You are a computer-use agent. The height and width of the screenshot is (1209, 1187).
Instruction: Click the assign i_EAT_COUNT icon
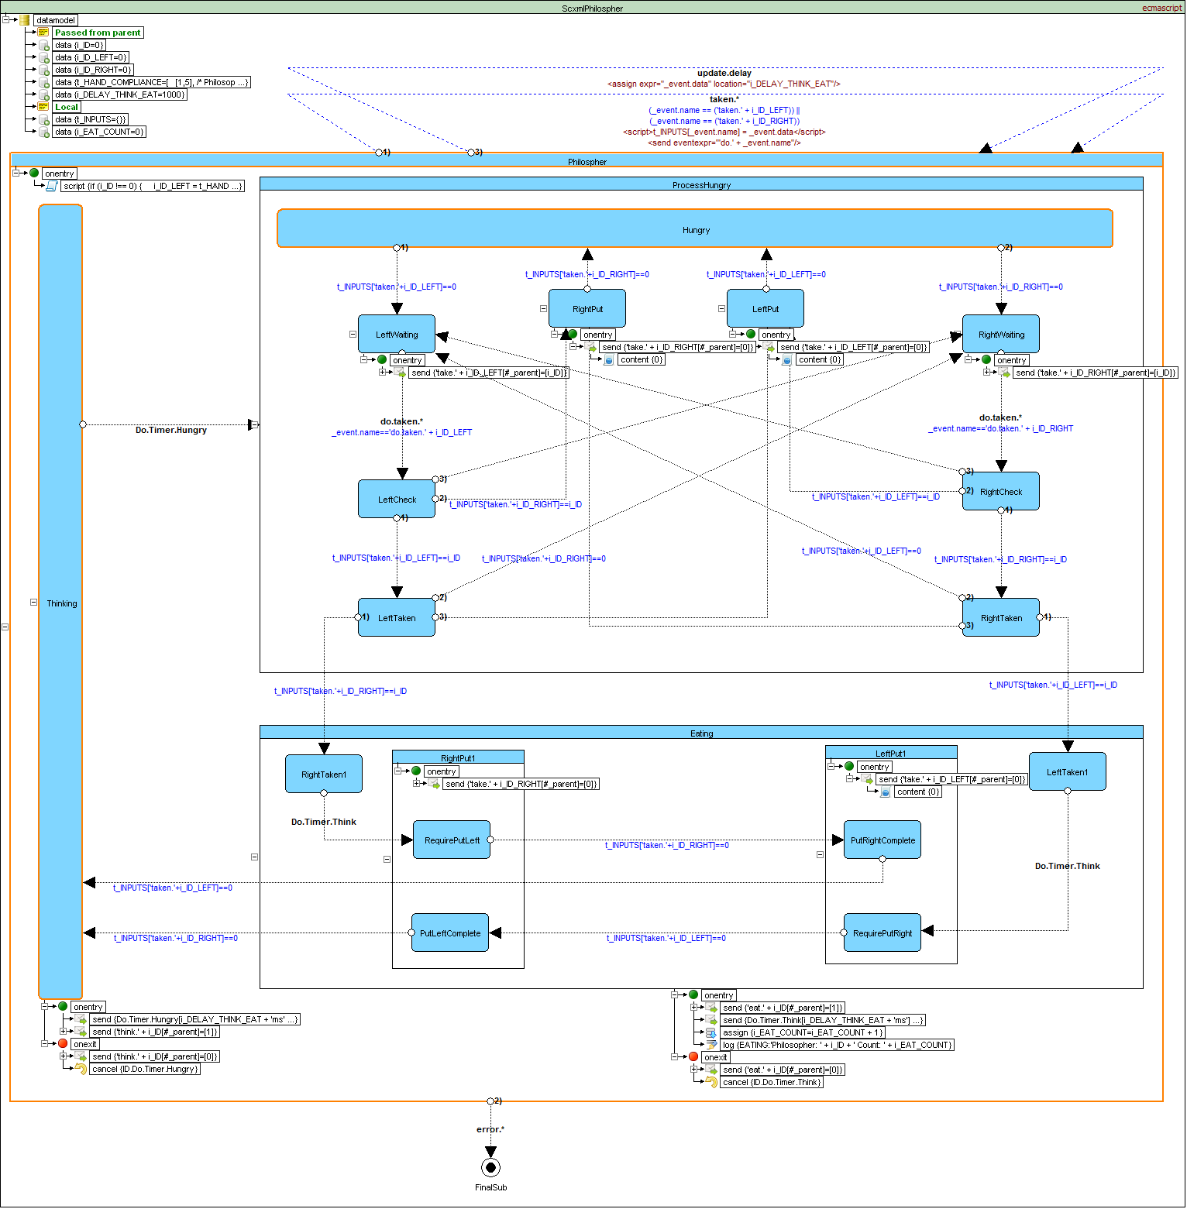(x=711, y=1032)
